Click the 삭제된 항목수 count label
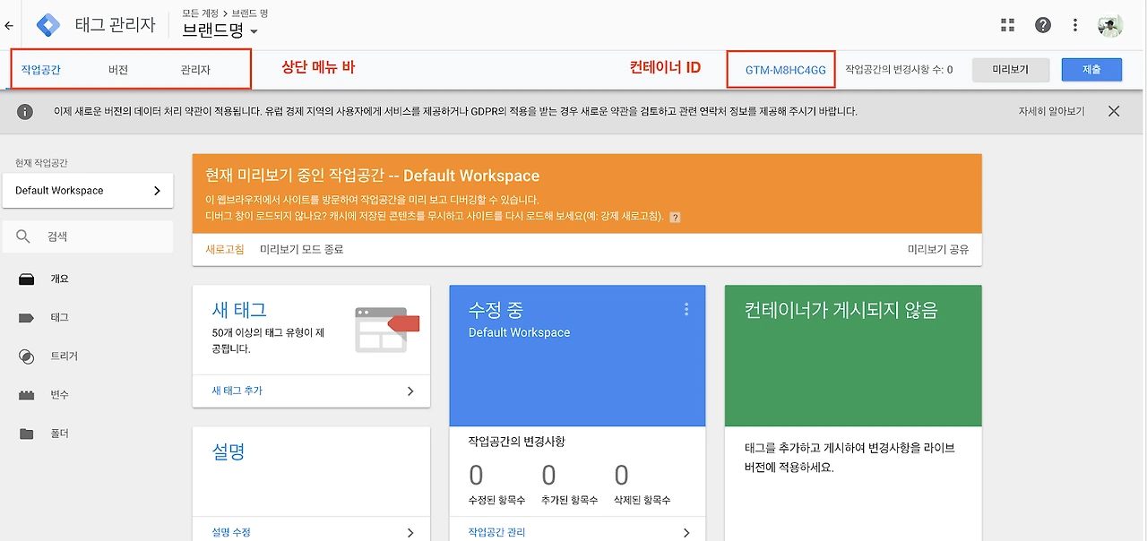 (x=642, y=500)
